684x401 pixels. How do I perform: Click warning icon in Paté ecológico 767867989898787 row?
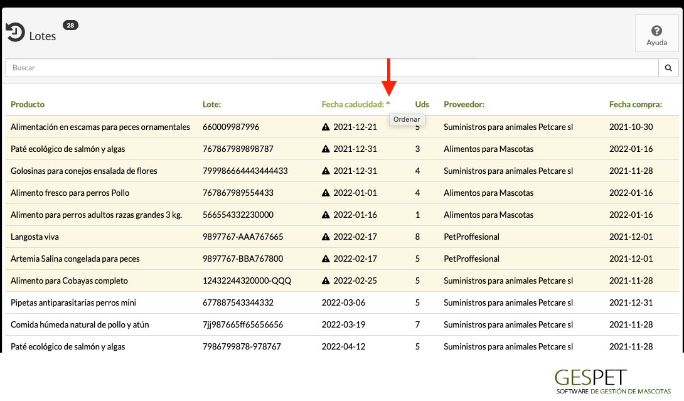click(x=326, y=149)
